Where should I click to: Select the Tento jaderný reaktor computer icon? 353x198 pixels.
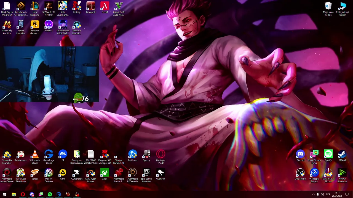click(342, 9)
